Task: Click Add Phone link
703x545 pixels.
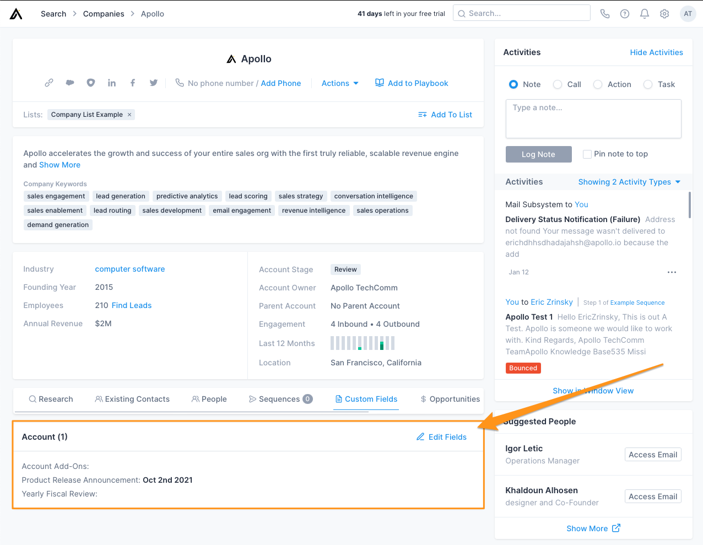Action: 281,83
